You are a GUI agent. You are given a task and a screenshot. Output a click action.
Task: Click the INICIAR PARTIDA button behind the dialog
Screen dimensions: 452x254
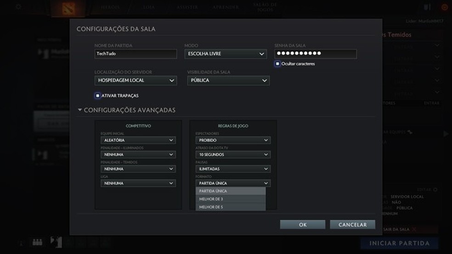pos(399,243)
